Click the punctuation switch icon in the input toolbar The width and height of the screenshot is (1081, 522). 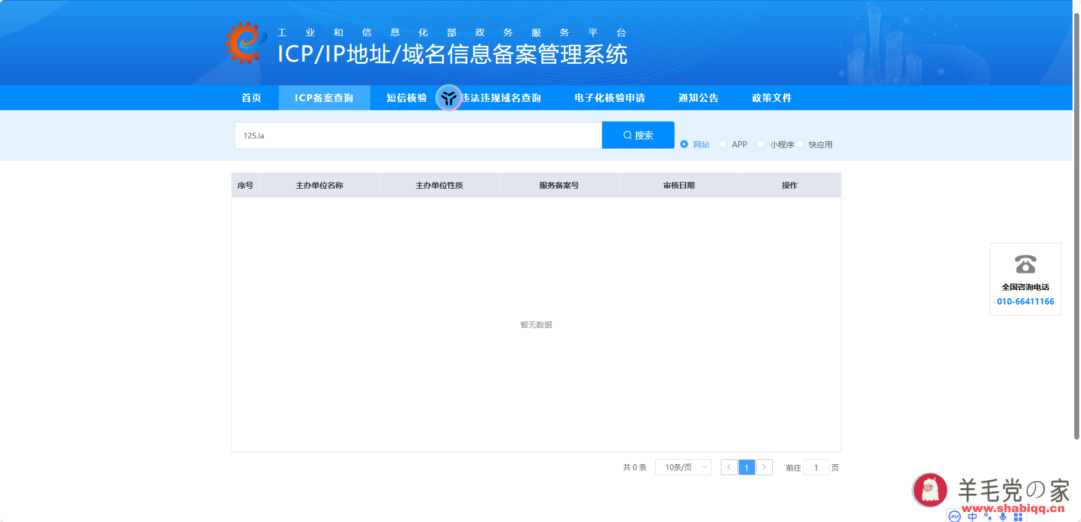pyautogui.click(x=988, y=517)
